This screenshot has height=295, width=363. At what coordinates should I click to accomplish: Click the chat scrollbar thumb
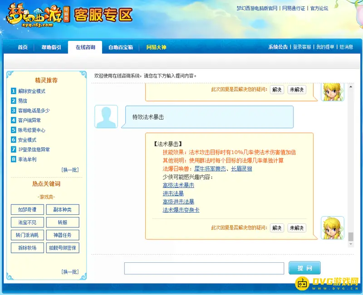(351, 237)
